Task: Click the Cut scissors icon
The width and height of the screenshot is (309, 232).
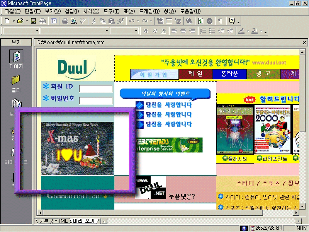Action: coord(93,21)
